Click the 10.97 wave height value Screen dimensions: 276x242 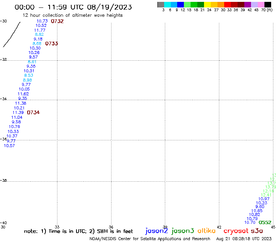point(264,199)
